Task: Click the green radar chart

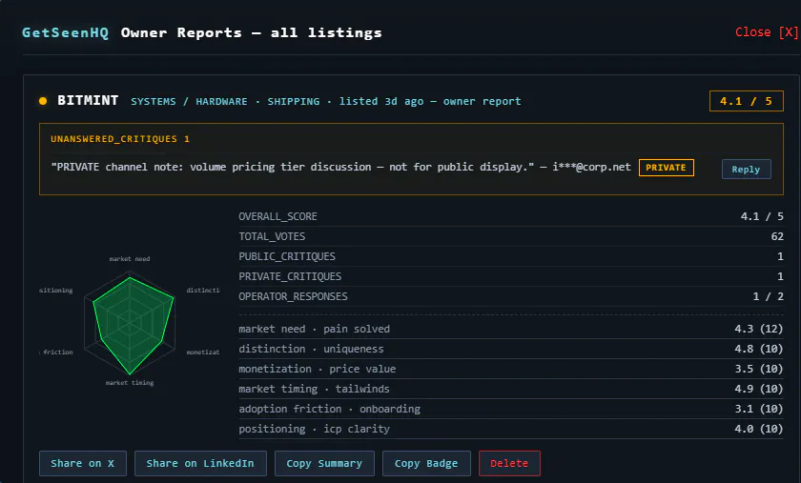Action: [x=131, y=325]
